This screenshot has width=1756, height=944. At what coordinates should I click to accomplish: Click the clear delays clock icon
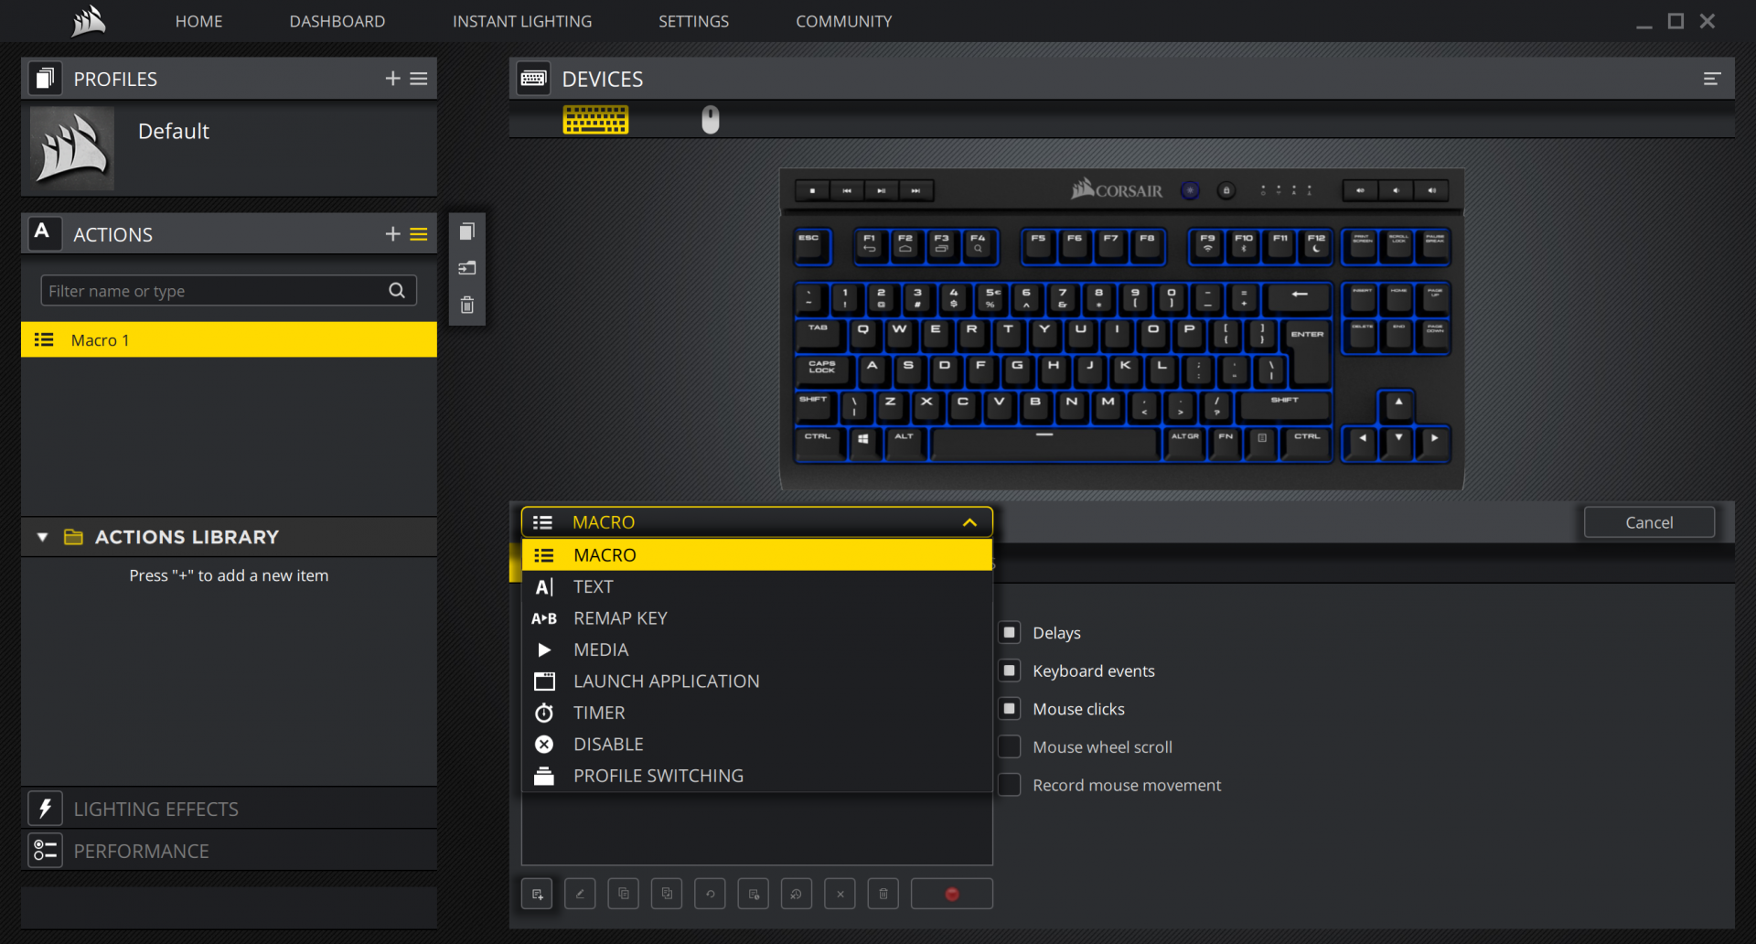[x=797, y=894]
